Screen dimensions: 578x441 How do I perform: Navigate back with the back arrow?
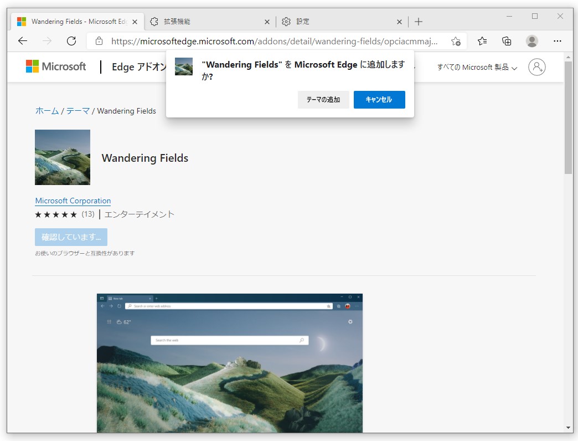pyautogui.click(x=22, y=40)
